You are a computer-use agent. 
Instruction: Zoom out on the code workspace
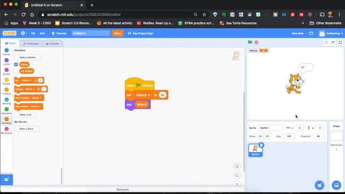[x=237, y=175]
